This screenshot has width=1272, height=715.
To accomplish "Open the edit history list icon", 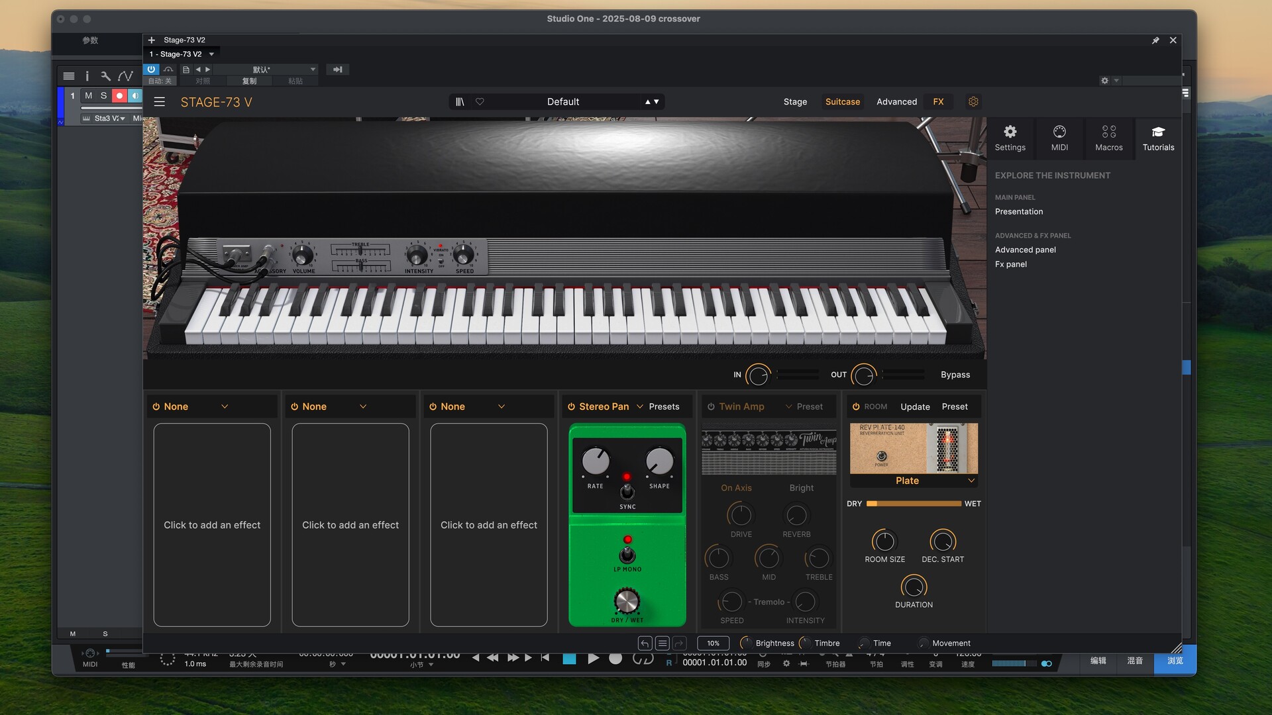I will tap(662, 643).
